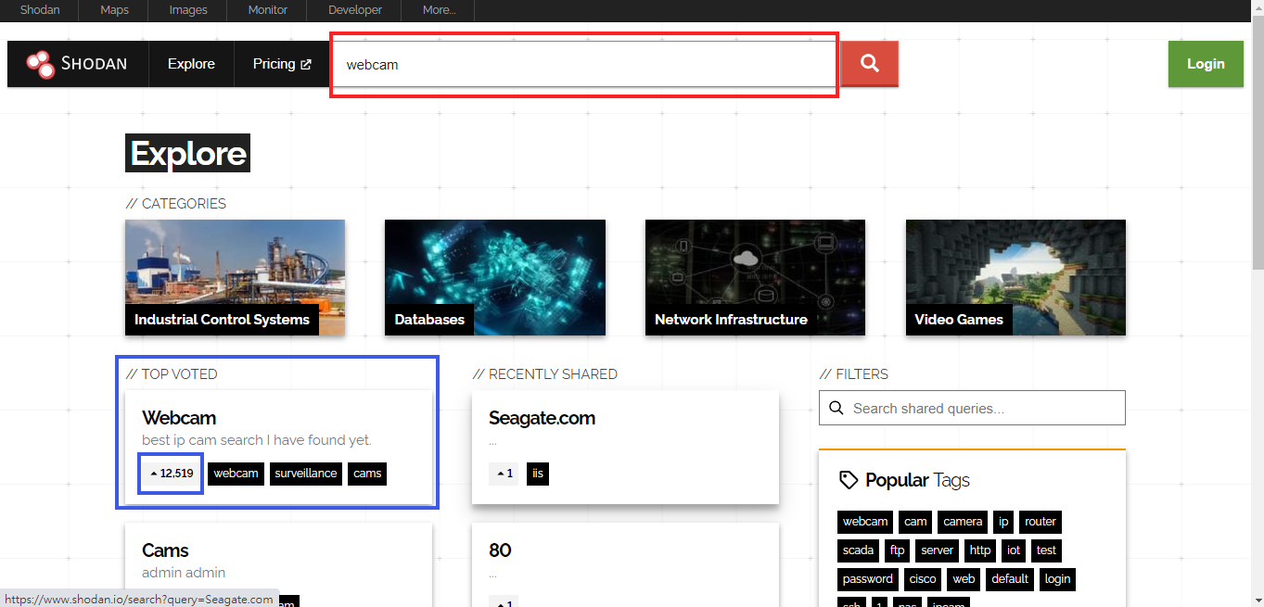This screenshot has width=1264, height=607.
Task: Open the Explore navigation item
Action: [x=191, y=64]
